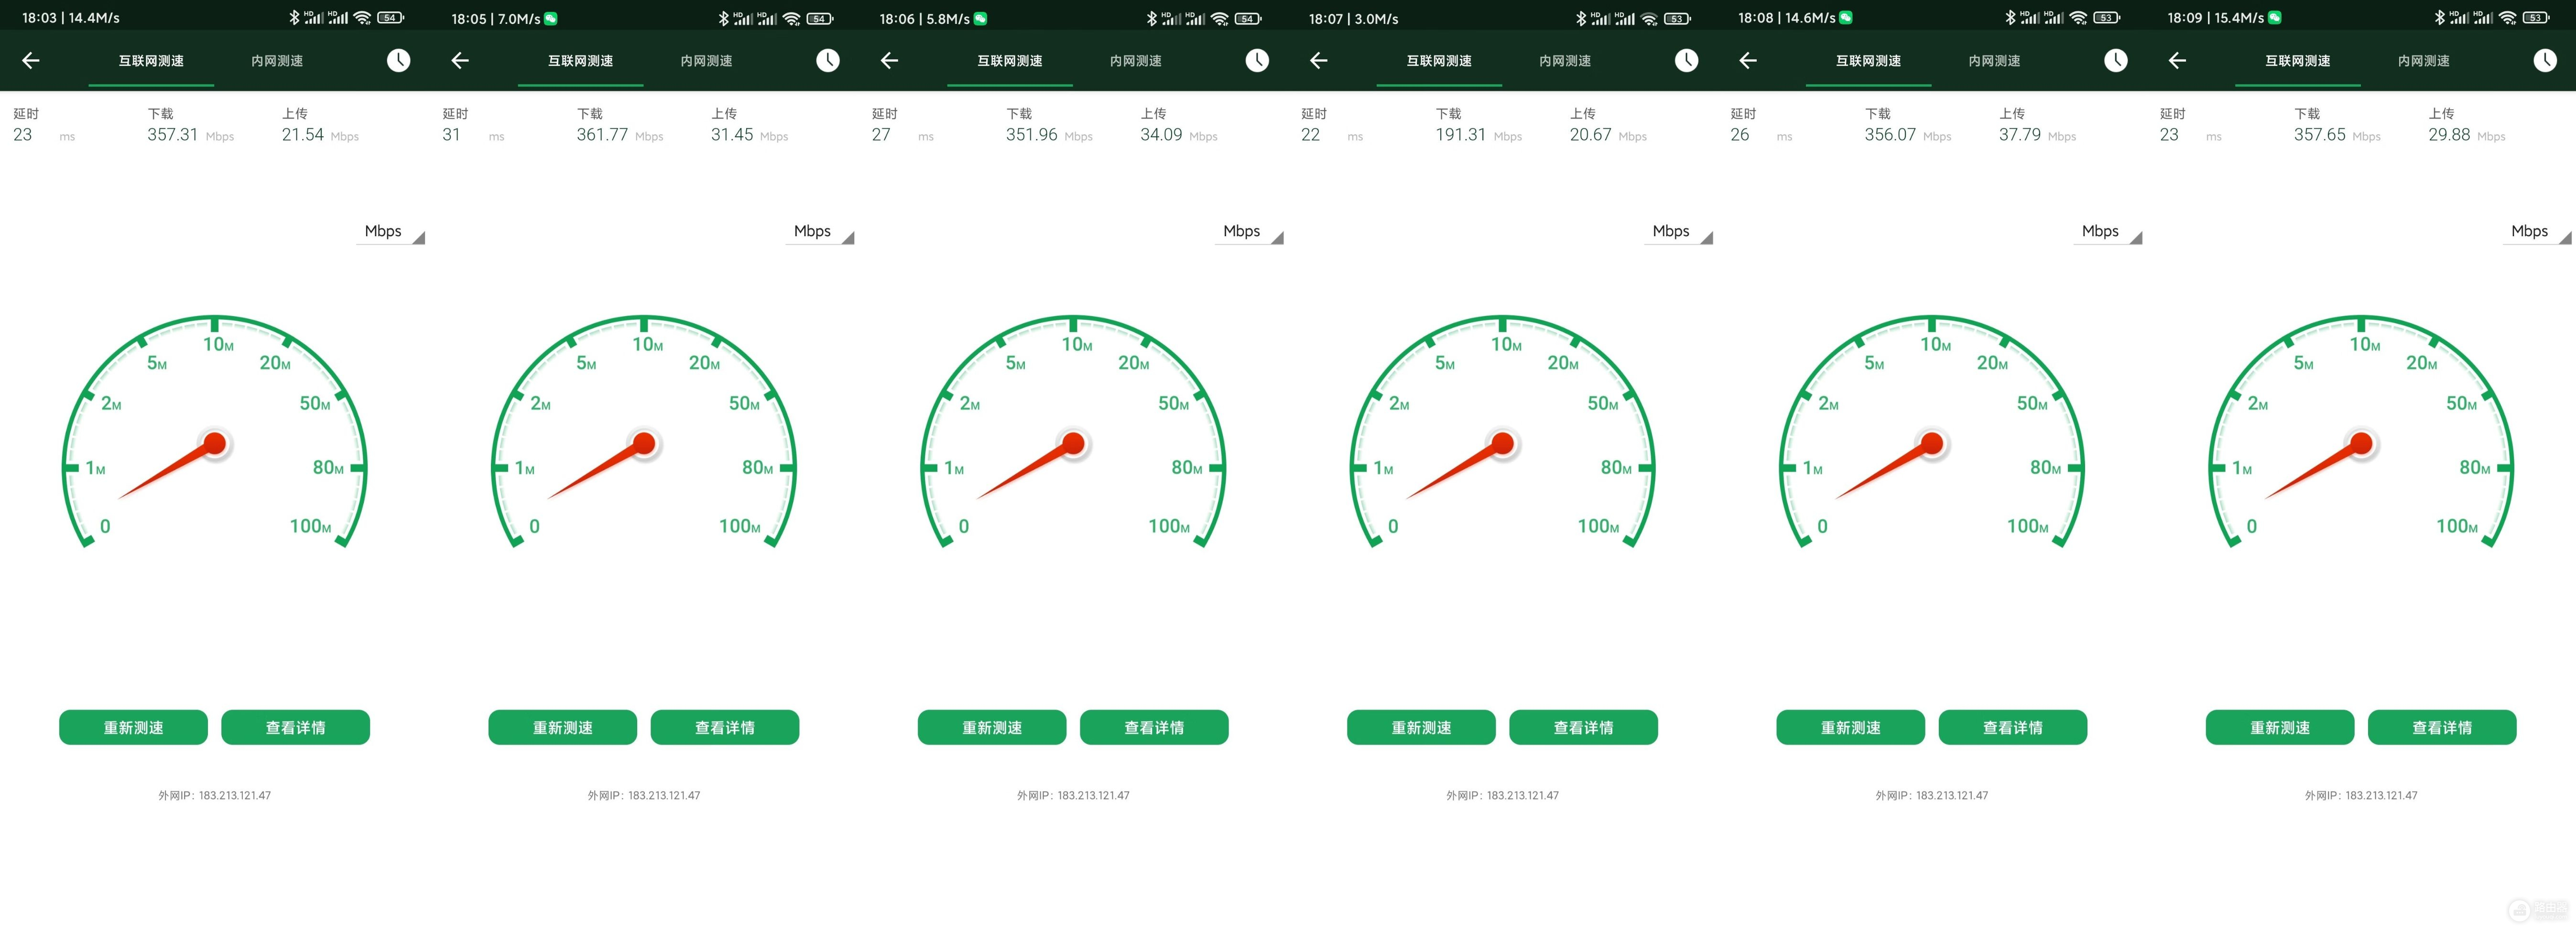Screen dimensions: 2576x930
Task: Open history clock icon in 18:09 screen
Action: coord(2545,61)
